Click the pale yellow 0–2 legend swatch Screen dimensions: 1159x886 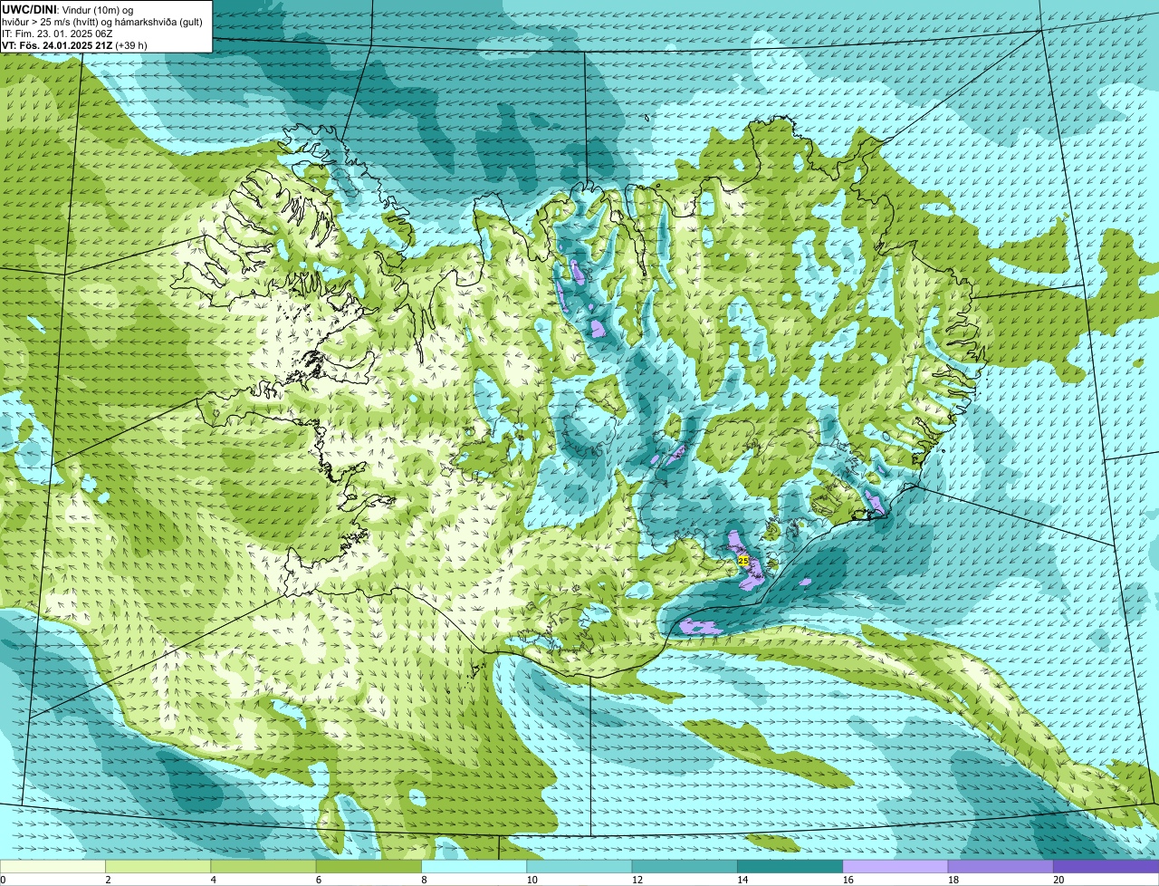pos(53,867)
